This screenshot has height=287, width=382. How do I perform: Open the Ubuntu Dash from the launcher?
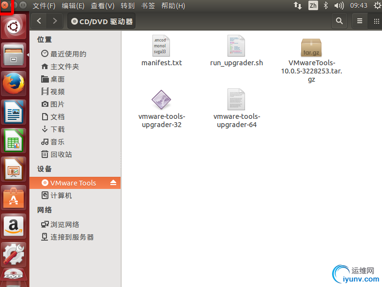click(14, 27)
